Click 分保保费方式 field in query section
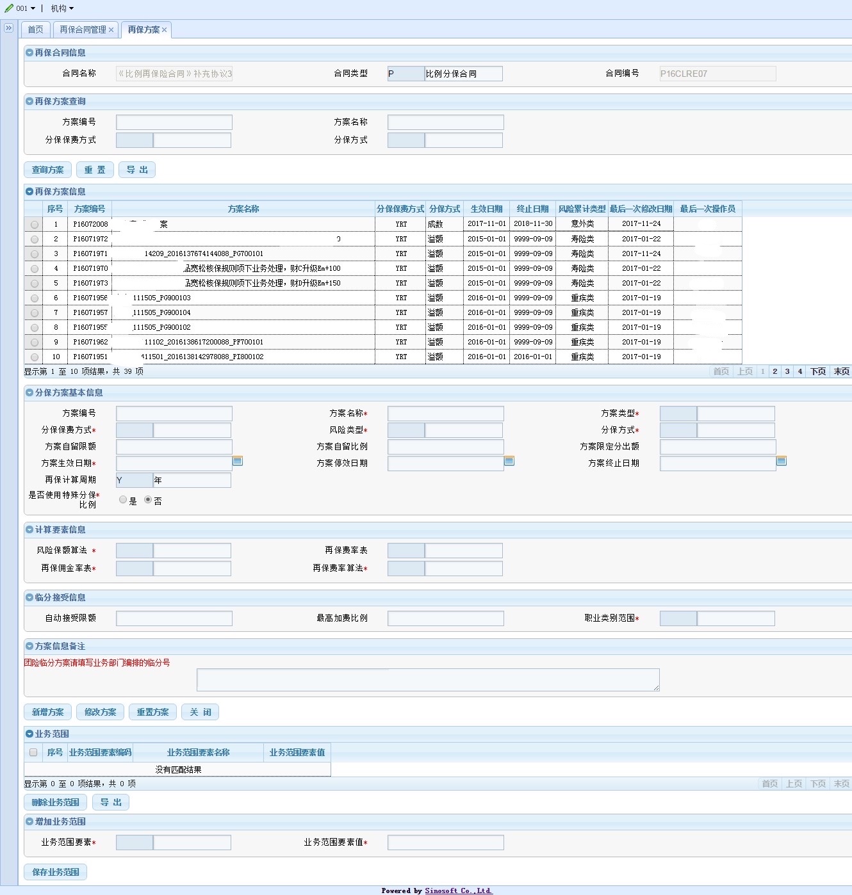This screenshot has width=852, height=895. click(174, 140)
